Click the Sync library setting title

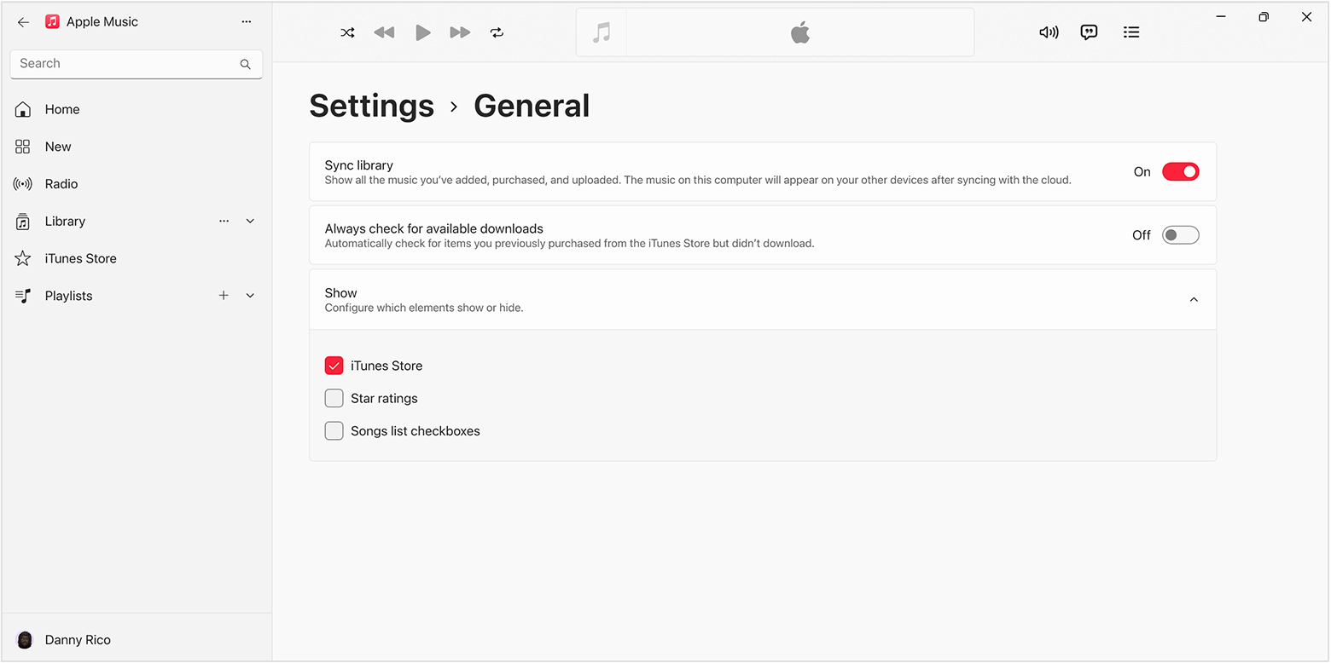[358, 165]
